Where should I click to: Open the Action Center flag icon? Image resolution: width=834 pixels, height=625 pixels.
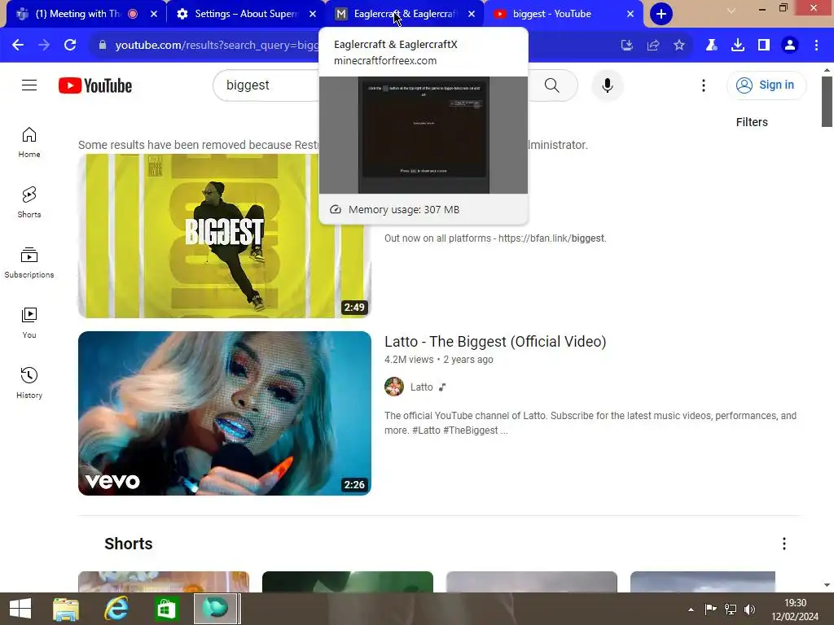point(710,610)
